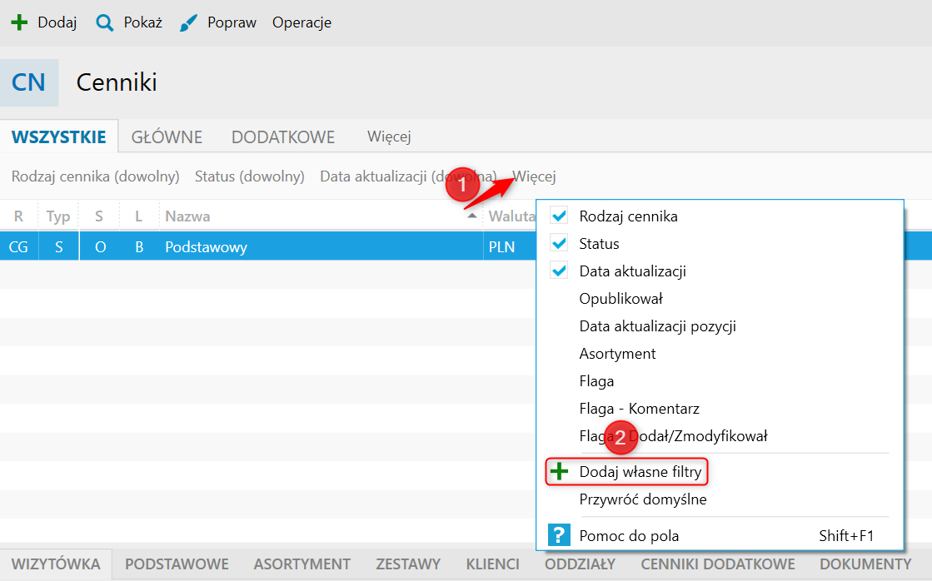The height and width of the screenshot is (581, 932).
Task: Expand Więcej next to DODATKOWE tab
Action: (389, 137)
